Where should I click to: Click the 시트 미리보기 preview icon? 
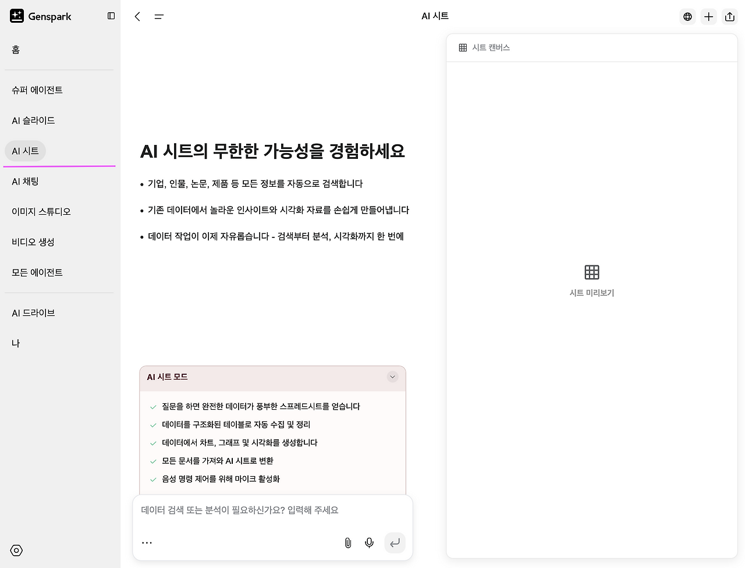591,272
